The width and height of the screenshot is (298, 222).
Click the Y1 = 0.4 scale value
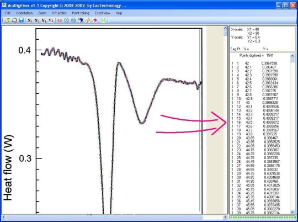click(253, 38)
